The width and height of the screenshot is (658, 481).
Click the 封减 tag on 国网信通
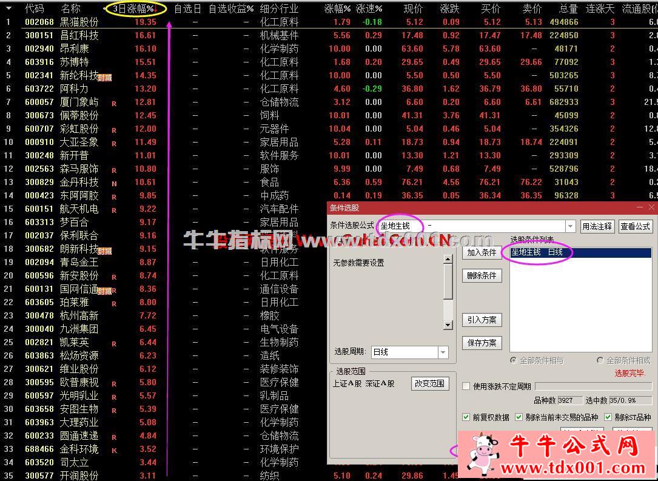105,291
